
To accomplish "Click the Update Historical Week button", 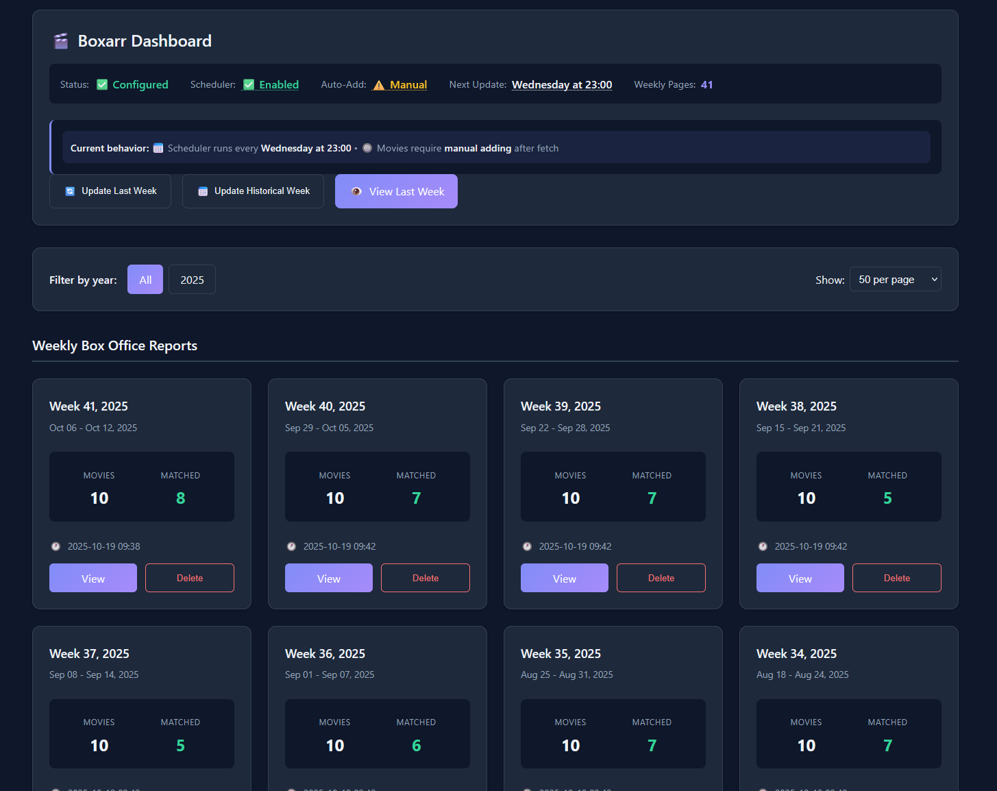I will pyautogui.click(x=253, y=191).
